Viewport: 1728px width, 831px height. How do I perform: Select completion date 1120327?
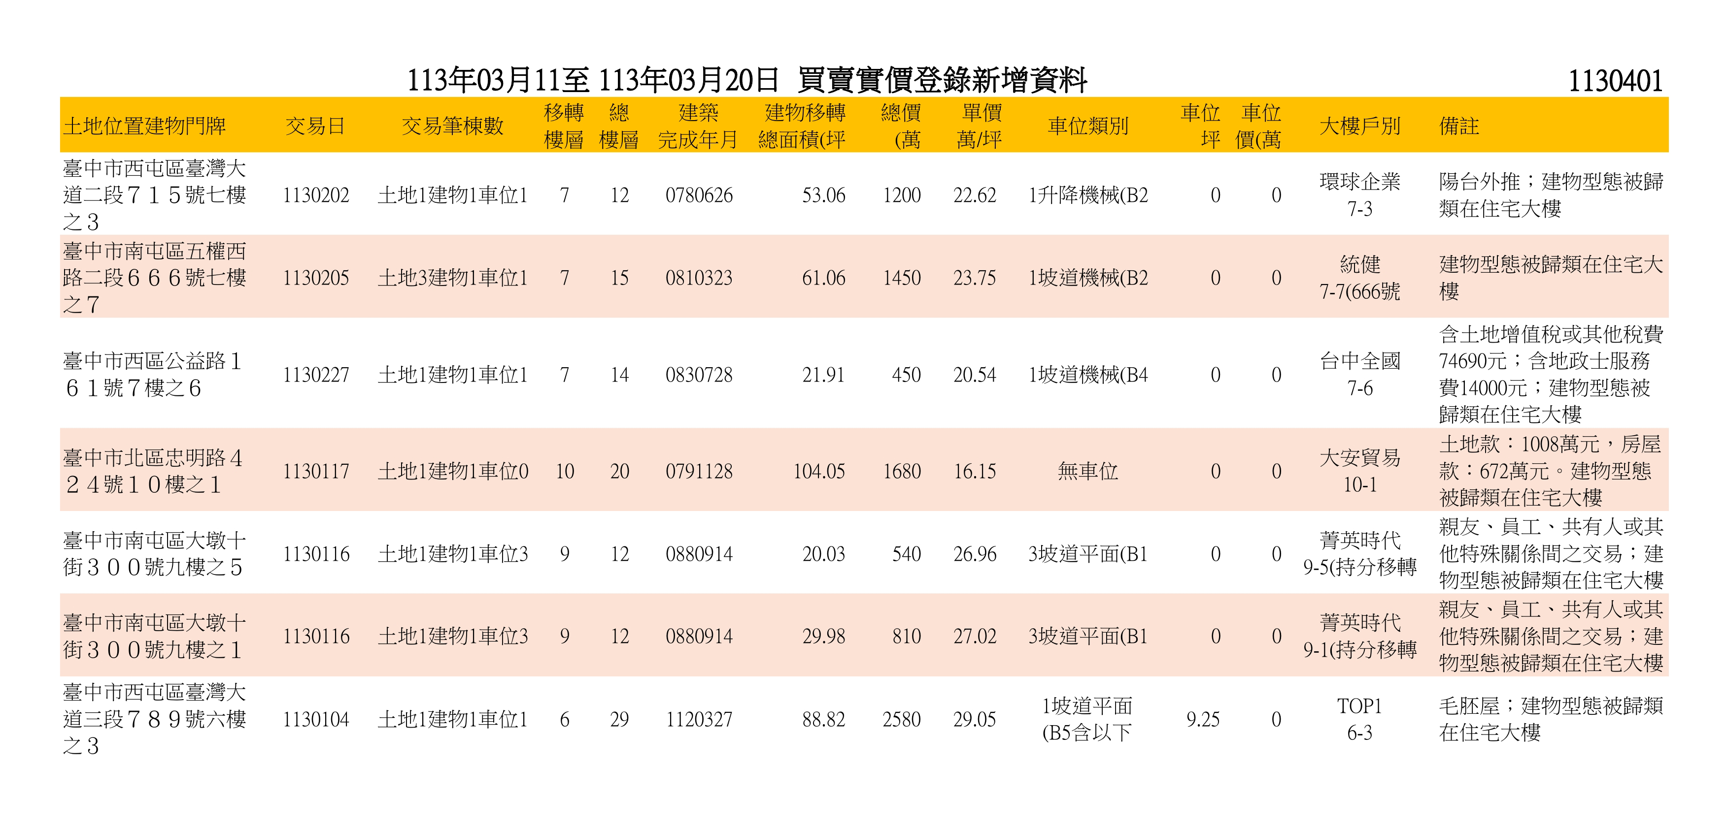point(699,719)
